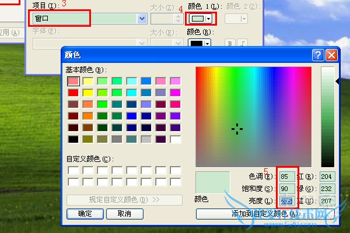Click the item 大小 spinner arrows
The height and width of the screenshot is (233, 350).
tap(178, 19)
